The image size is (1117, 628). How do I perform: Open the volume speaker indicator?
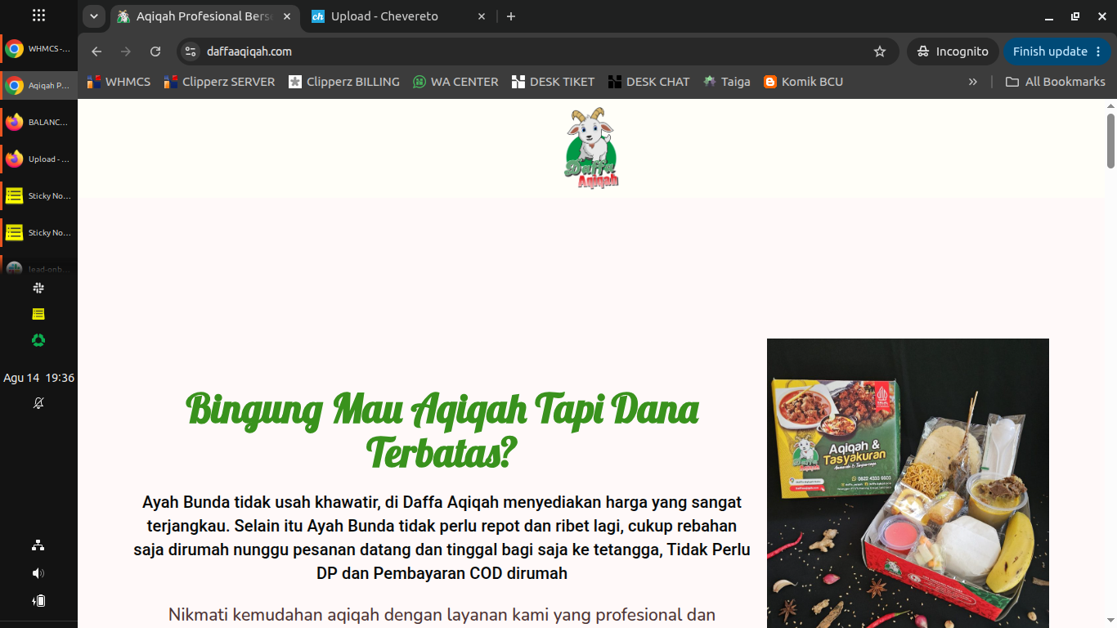(38, 573)
